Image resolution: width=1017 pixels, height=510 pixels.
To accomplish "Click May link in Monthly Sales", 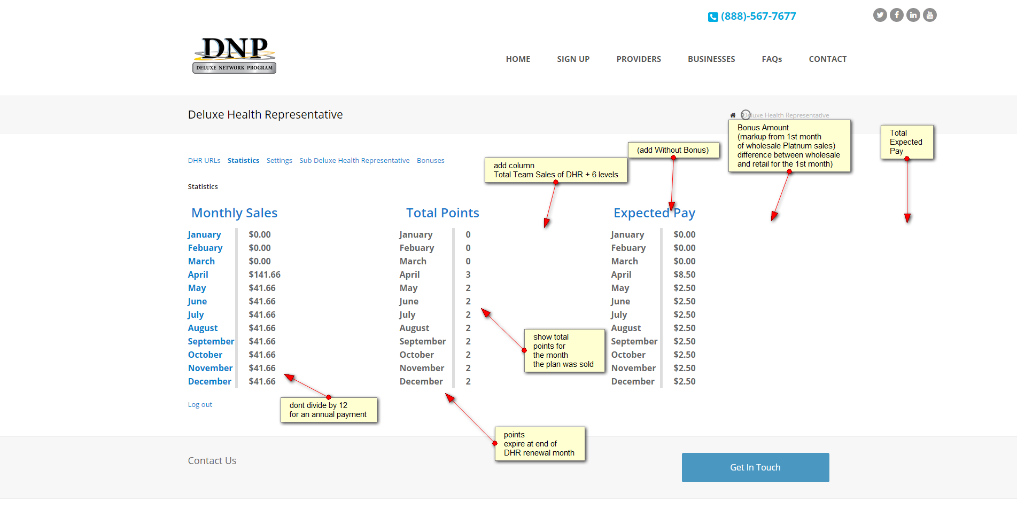I will coord(197,288).
